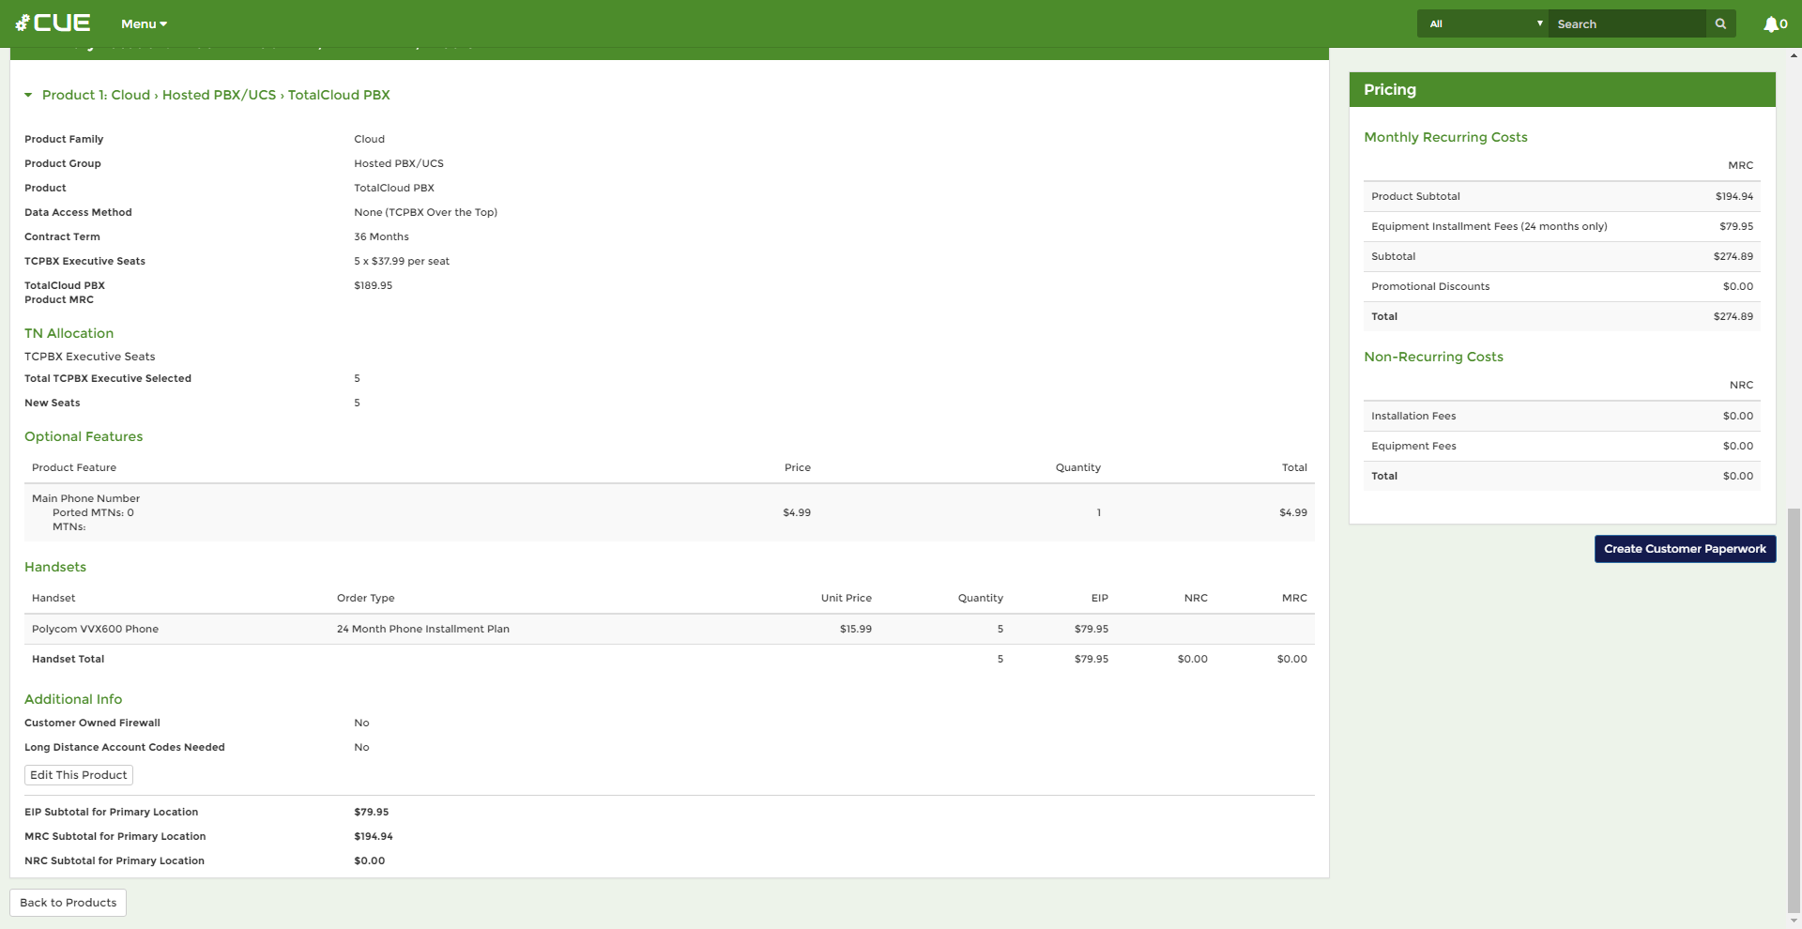This screenshot has height=929, width=1802.
Task: Open the All search category dropdown
Action: coord(1482,23)
